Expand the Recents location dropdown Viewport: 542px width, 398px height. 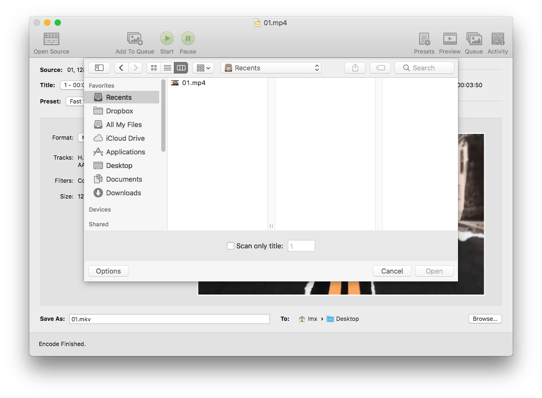271,68
